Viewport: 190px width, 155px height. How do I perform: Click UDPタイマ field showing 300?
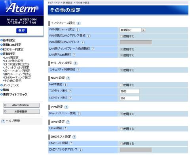(x=130, y=98)
